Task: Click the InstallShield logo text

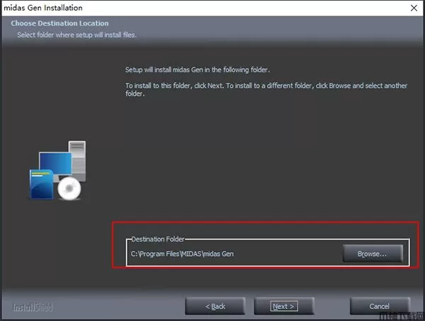Action: [33, 307]
